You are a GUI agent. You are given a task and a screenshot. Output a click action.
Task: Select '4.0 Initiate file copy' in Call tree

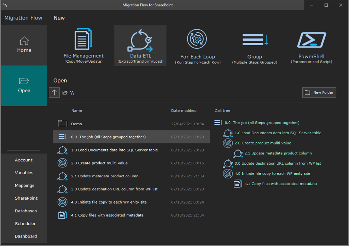(x=272, y=173)
